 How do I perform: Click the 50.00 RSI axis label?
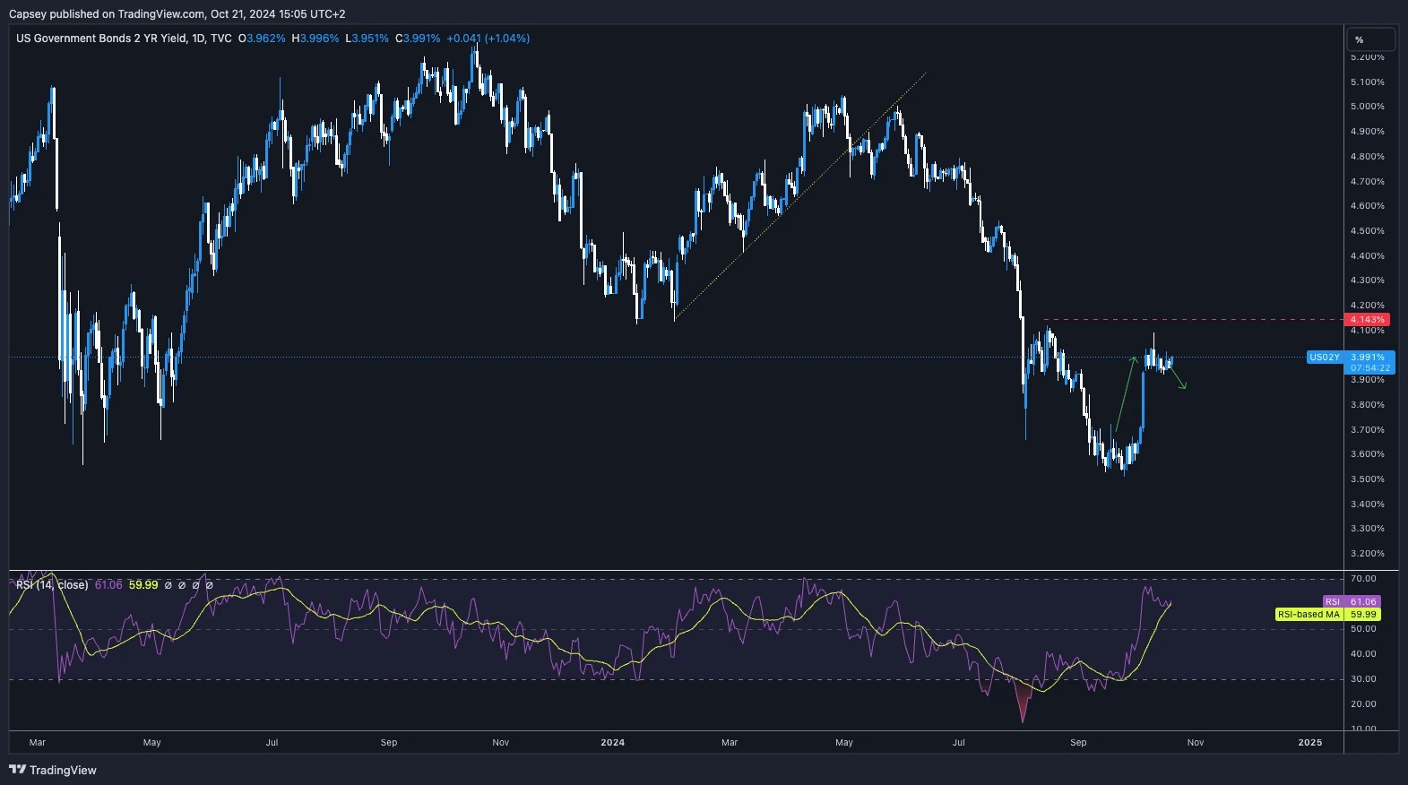coord(1364,629)
